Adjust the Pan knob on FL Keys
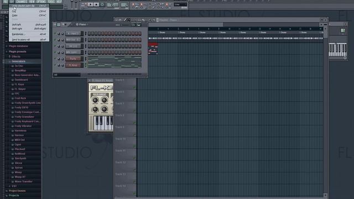 95,109
